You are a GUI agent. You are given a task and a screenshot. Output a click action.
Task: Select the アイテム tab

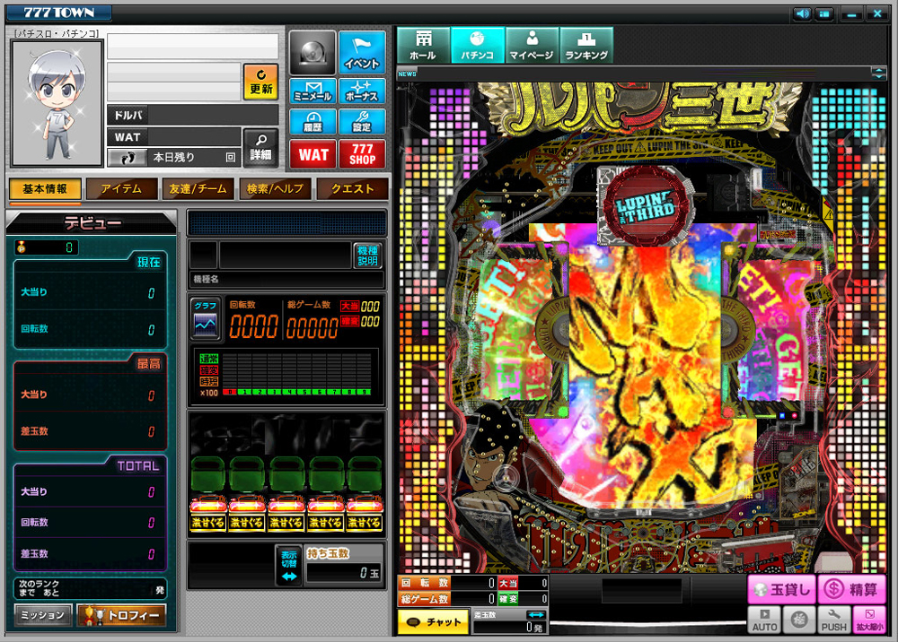(x=121, y=189)
